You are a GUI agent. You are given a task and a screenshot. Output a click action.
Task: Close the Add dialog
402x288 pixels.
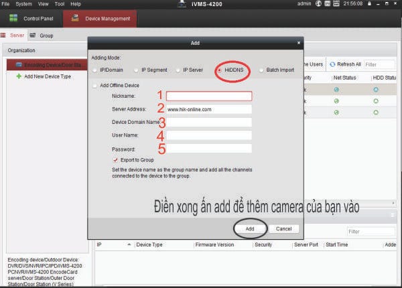(298, 43)
